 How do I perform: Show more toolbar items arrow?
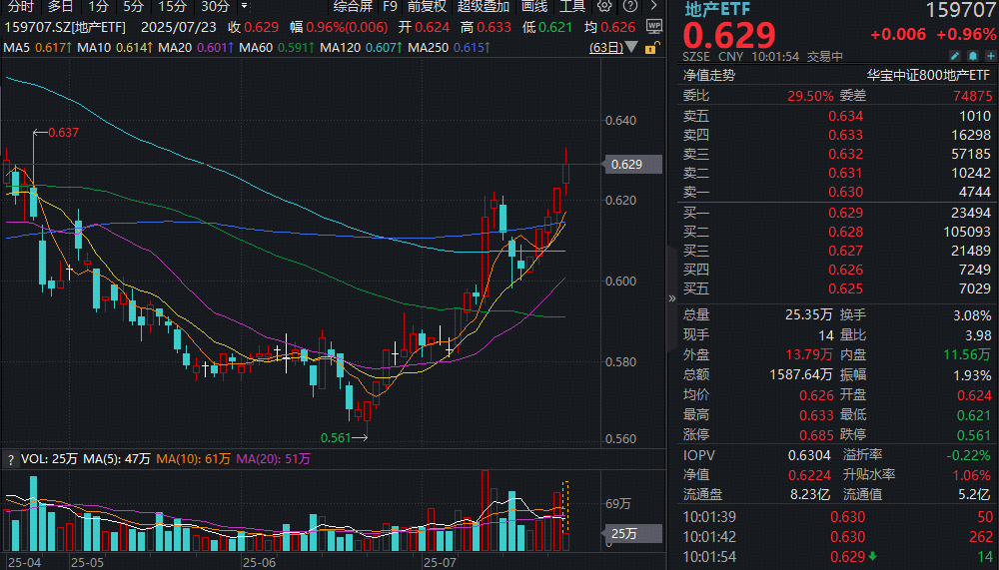tap(653, 6)
